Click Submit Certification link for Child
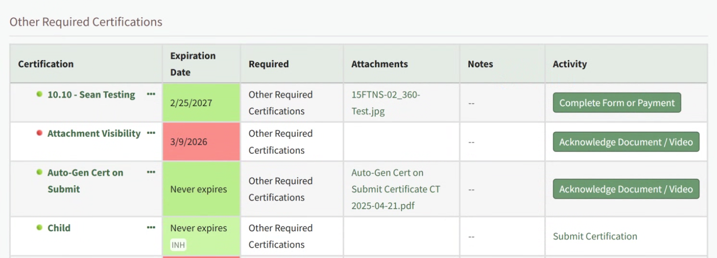The height and width of the screenshot is (258, 717). (x=595, y=236)
